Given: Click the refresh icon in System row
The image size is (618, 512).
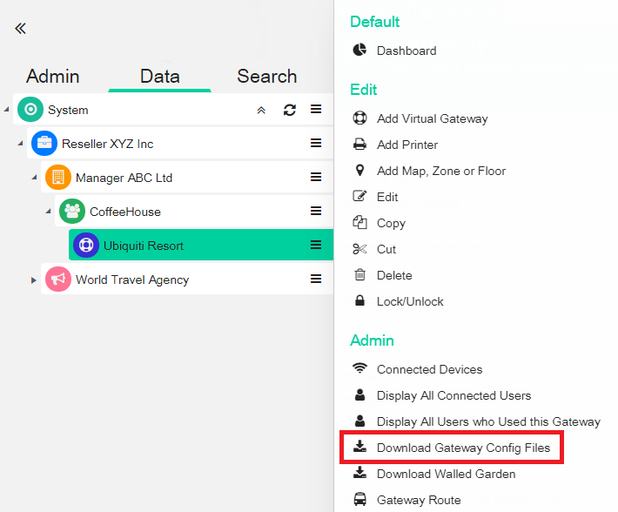Looking at the screenshot, I should click(290, 110).
